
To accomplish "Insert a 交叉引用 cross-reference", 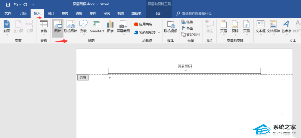I will pos(190,34).
